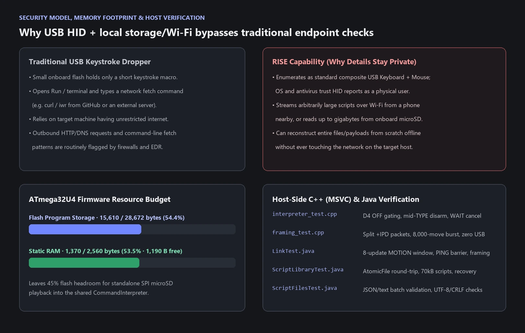Click the ATmega32U4 Firmware Resource Budget heading
The width and height of the screenshot is (525, 333).
point(99,199)
